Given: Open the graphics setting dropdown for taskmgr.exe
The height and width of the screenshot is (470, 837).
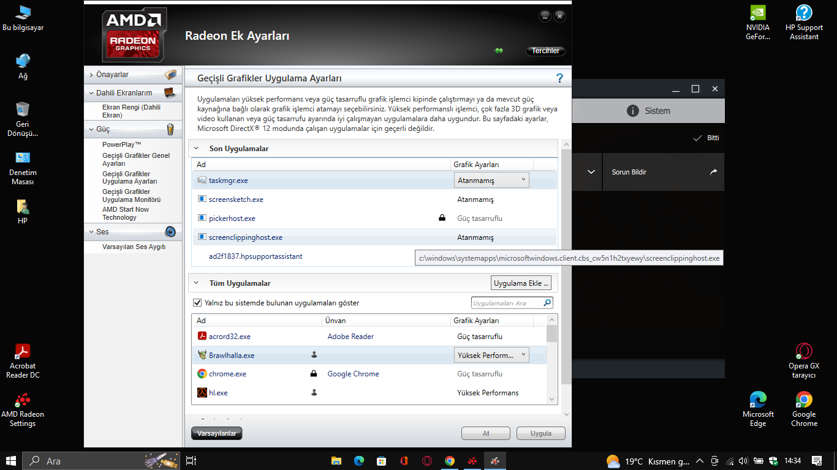Looking at the screenshot, I should pos(491,180).
